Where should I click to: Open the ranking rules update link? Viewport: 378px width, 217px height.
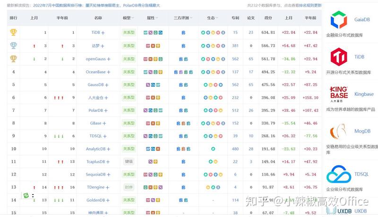[310, 5]
